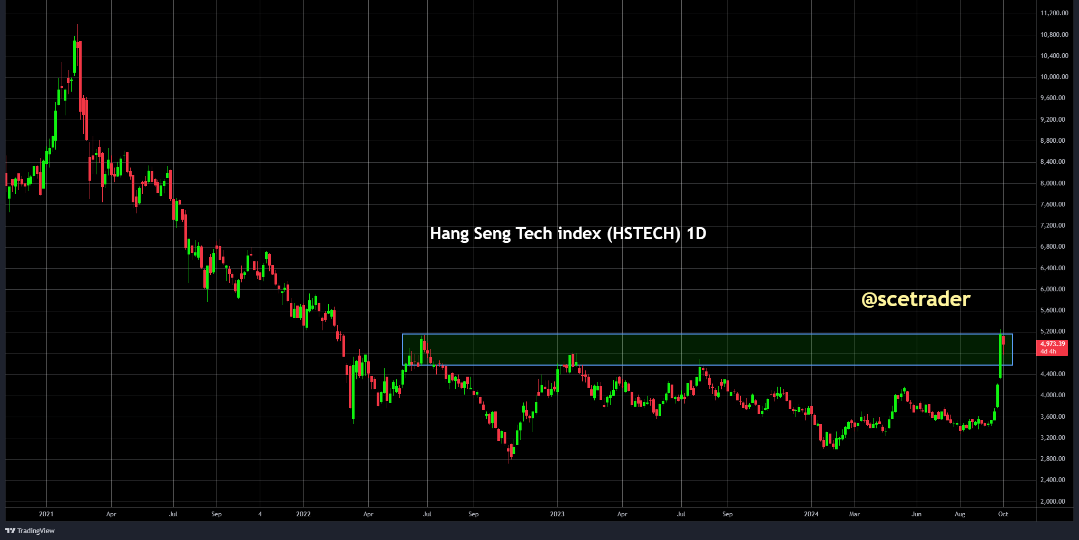The width and height of the screenshot is (1079, 540).
Task: Click the 2023 label on time axis
Action: pyautogui.click(x=557, y=514)
